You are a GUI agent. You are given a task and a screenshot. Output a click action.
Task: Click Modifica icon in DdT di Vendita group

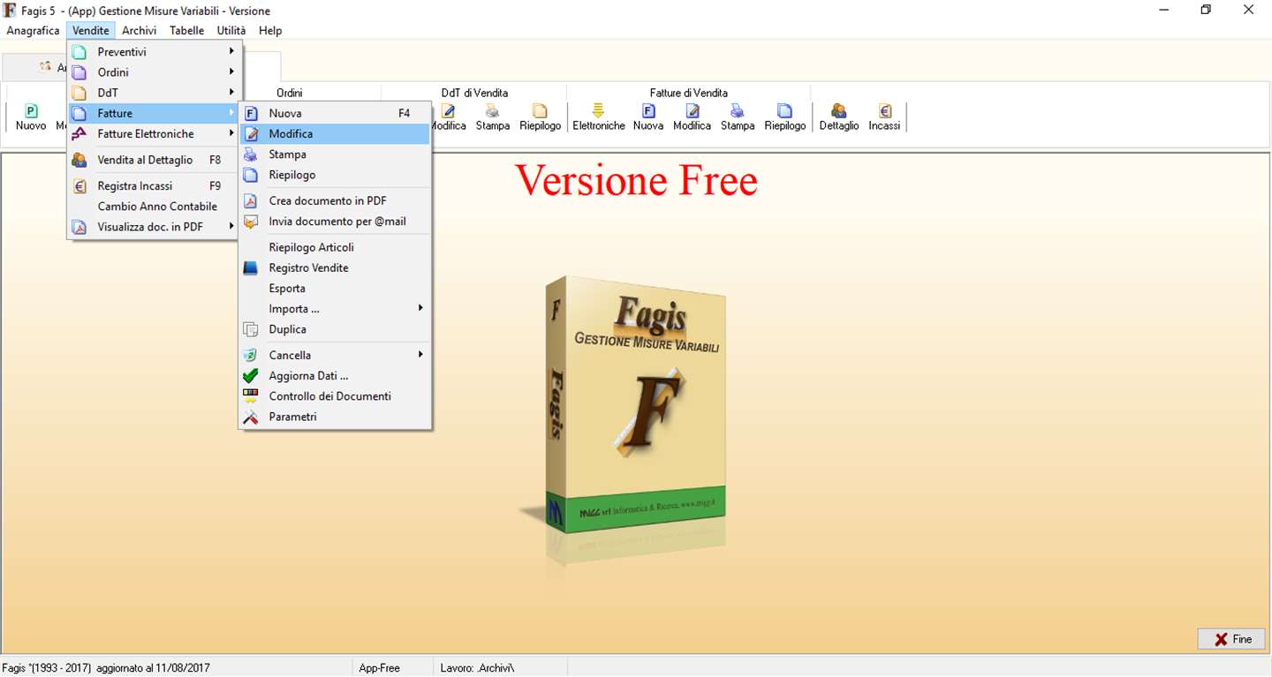[x=449, y=117]
